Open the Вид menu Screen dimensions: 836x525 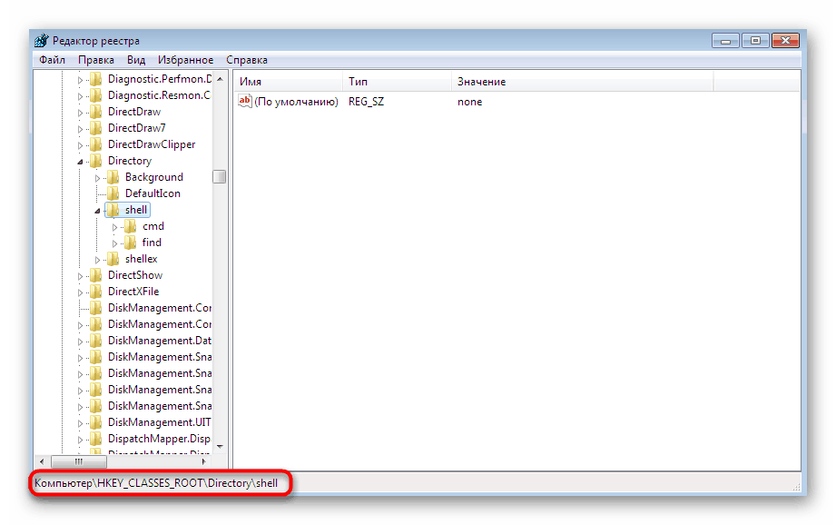pos(136,60)
